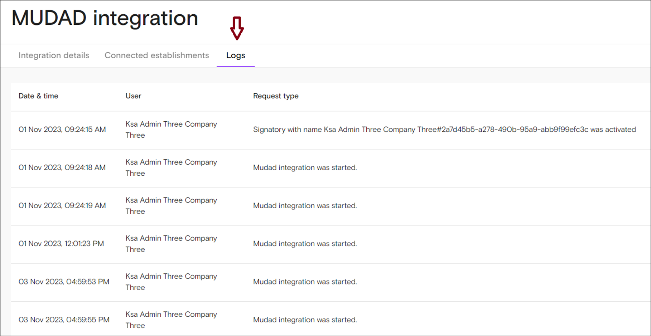The height and width of the screenshot is (336, 651).
Task: Open the Integration details tab
Action: 54,55
